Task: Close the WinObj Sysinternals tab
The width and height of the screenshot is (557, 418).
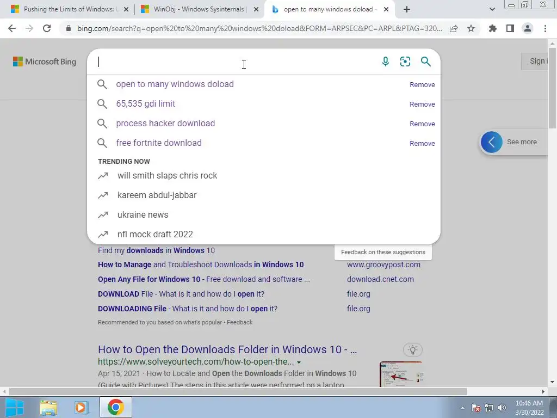Action: click(x=256, y=10)
